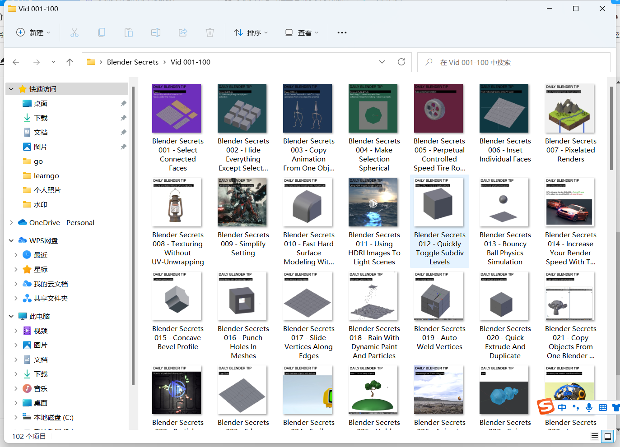Viewport: 620px width, 447px height.
Task: Click the navigation pane vertical scrollbar
Action: 133,236
